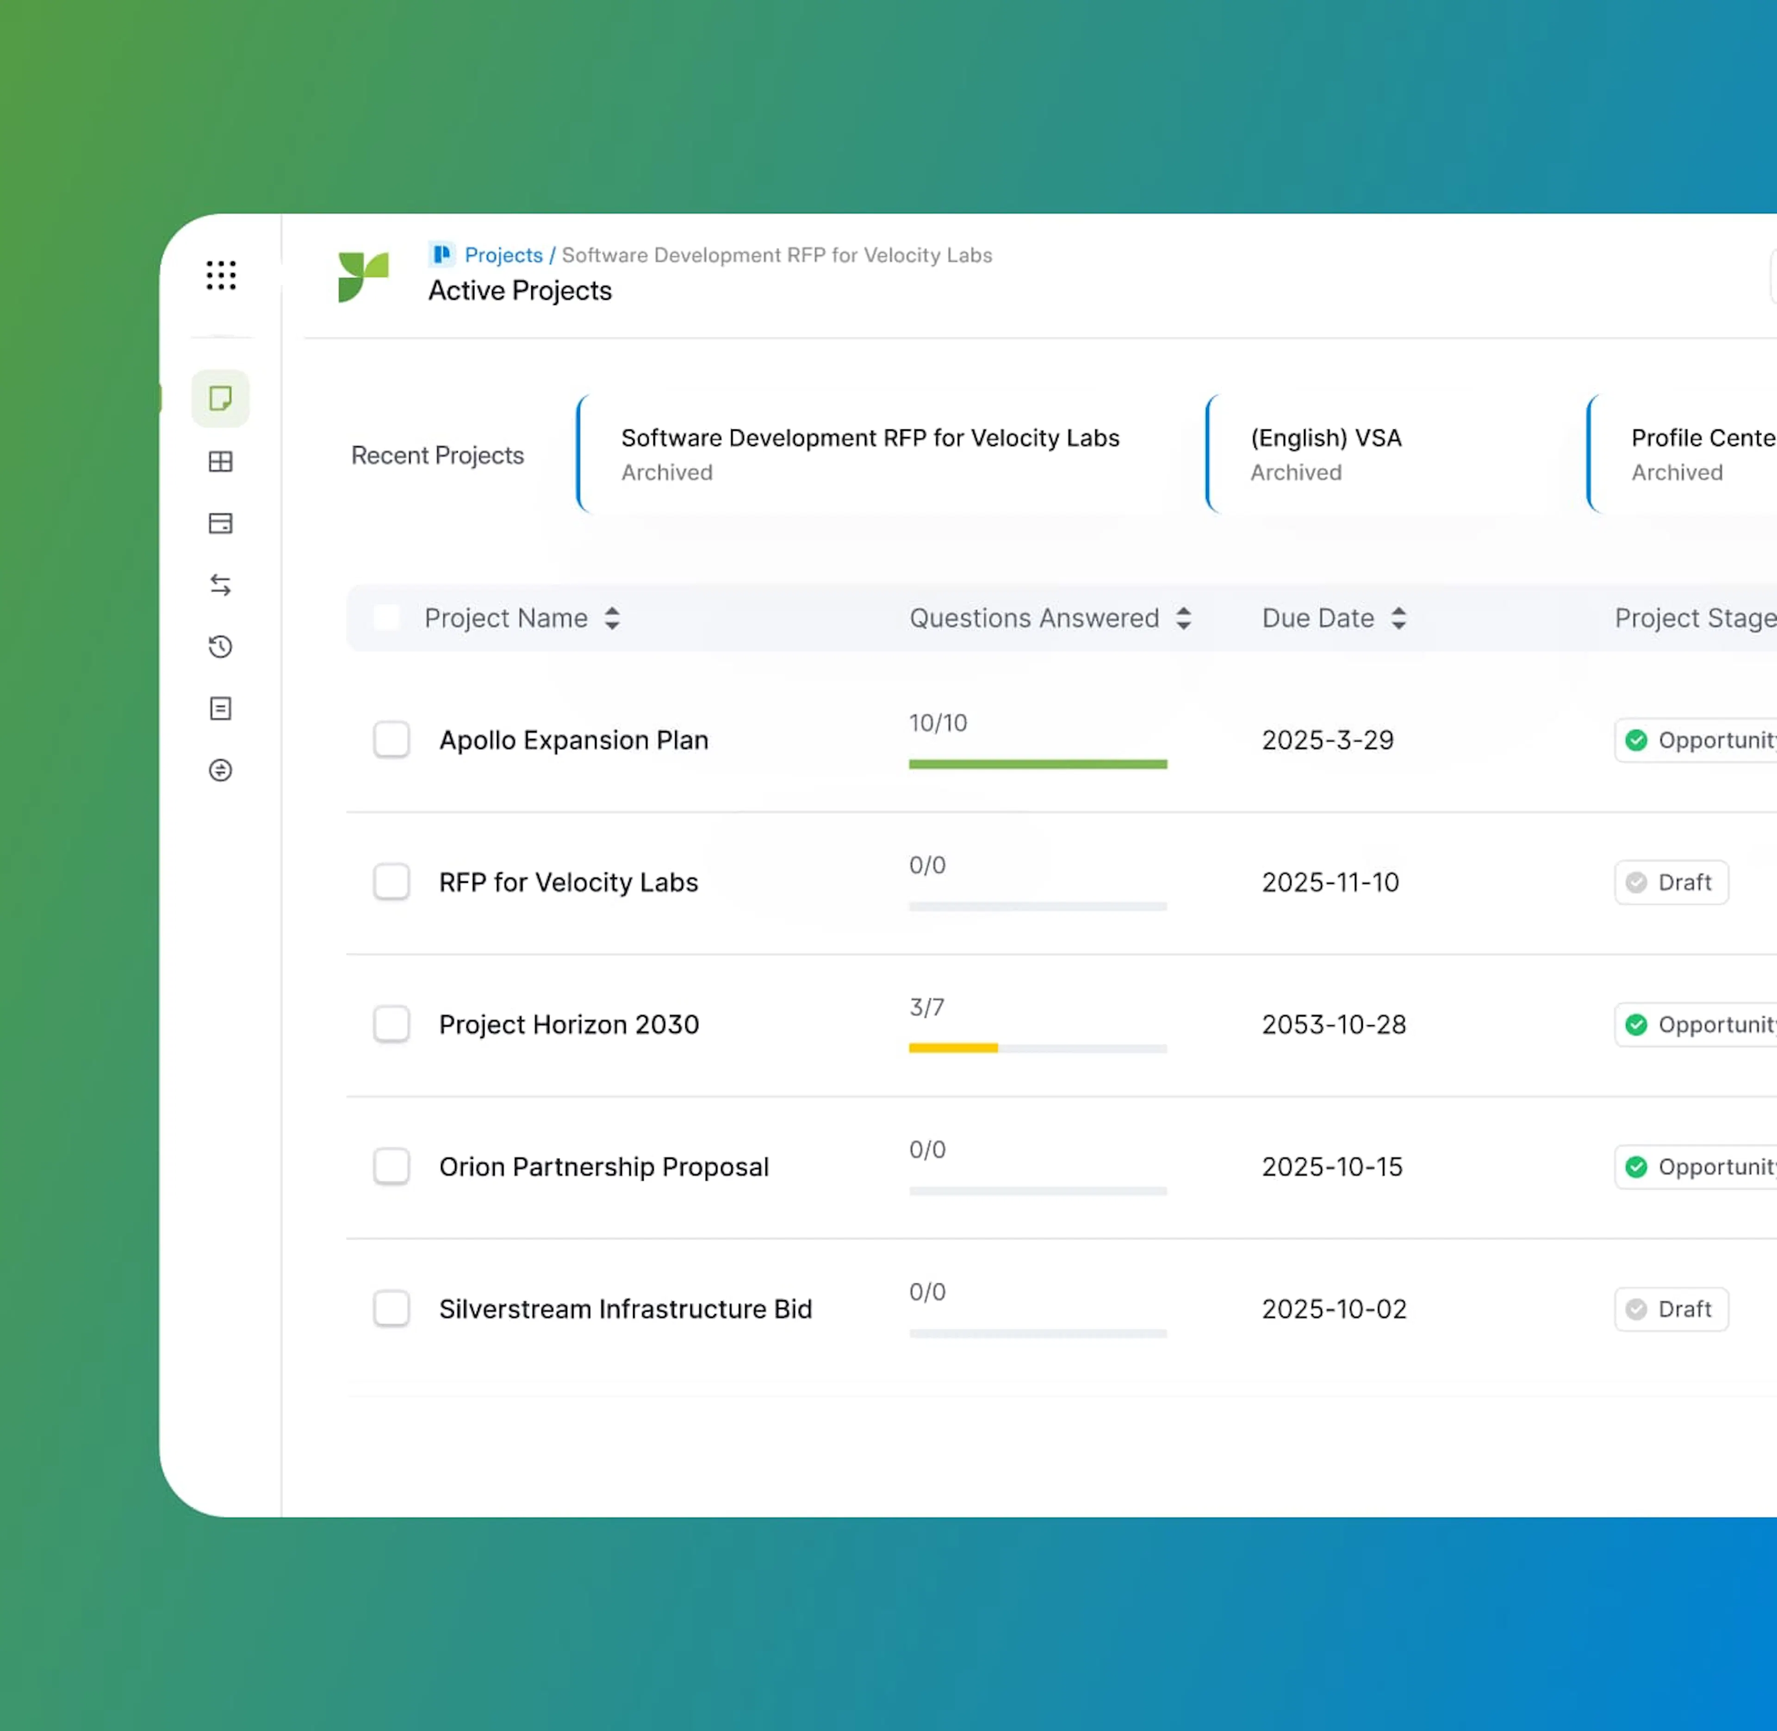Check the Apollo Expansion Plan checkbox
Screen dimensions: 1777x1731
point(391,739)
